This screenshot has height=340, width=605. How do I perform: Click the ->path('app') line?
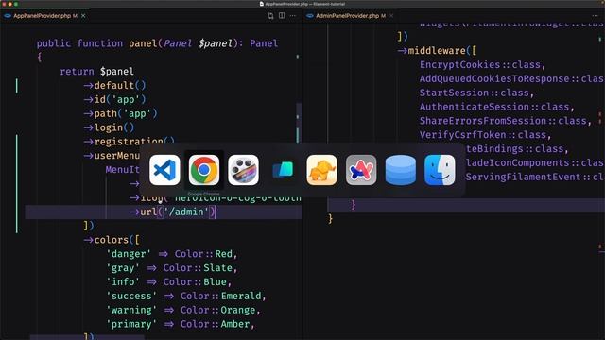121,113
